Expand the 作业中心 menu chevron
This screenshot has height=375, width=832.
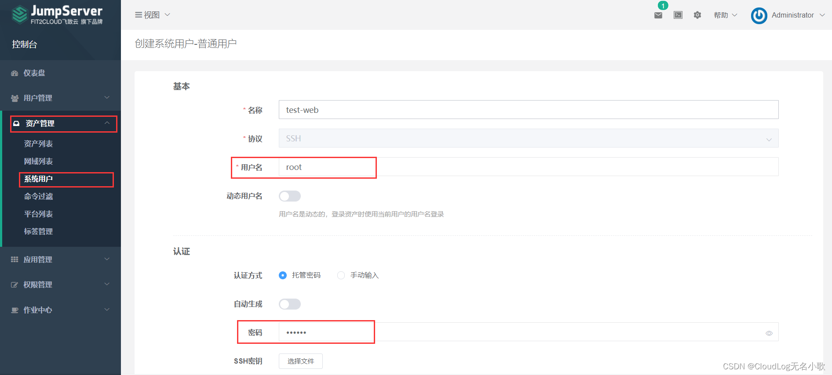pyautogui.click(x=107, y=310)
